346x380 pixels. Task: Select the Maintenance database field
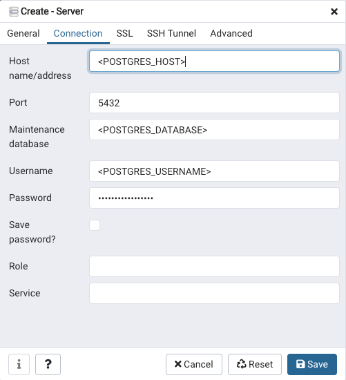pyautogui.click(x=214, y=130)
